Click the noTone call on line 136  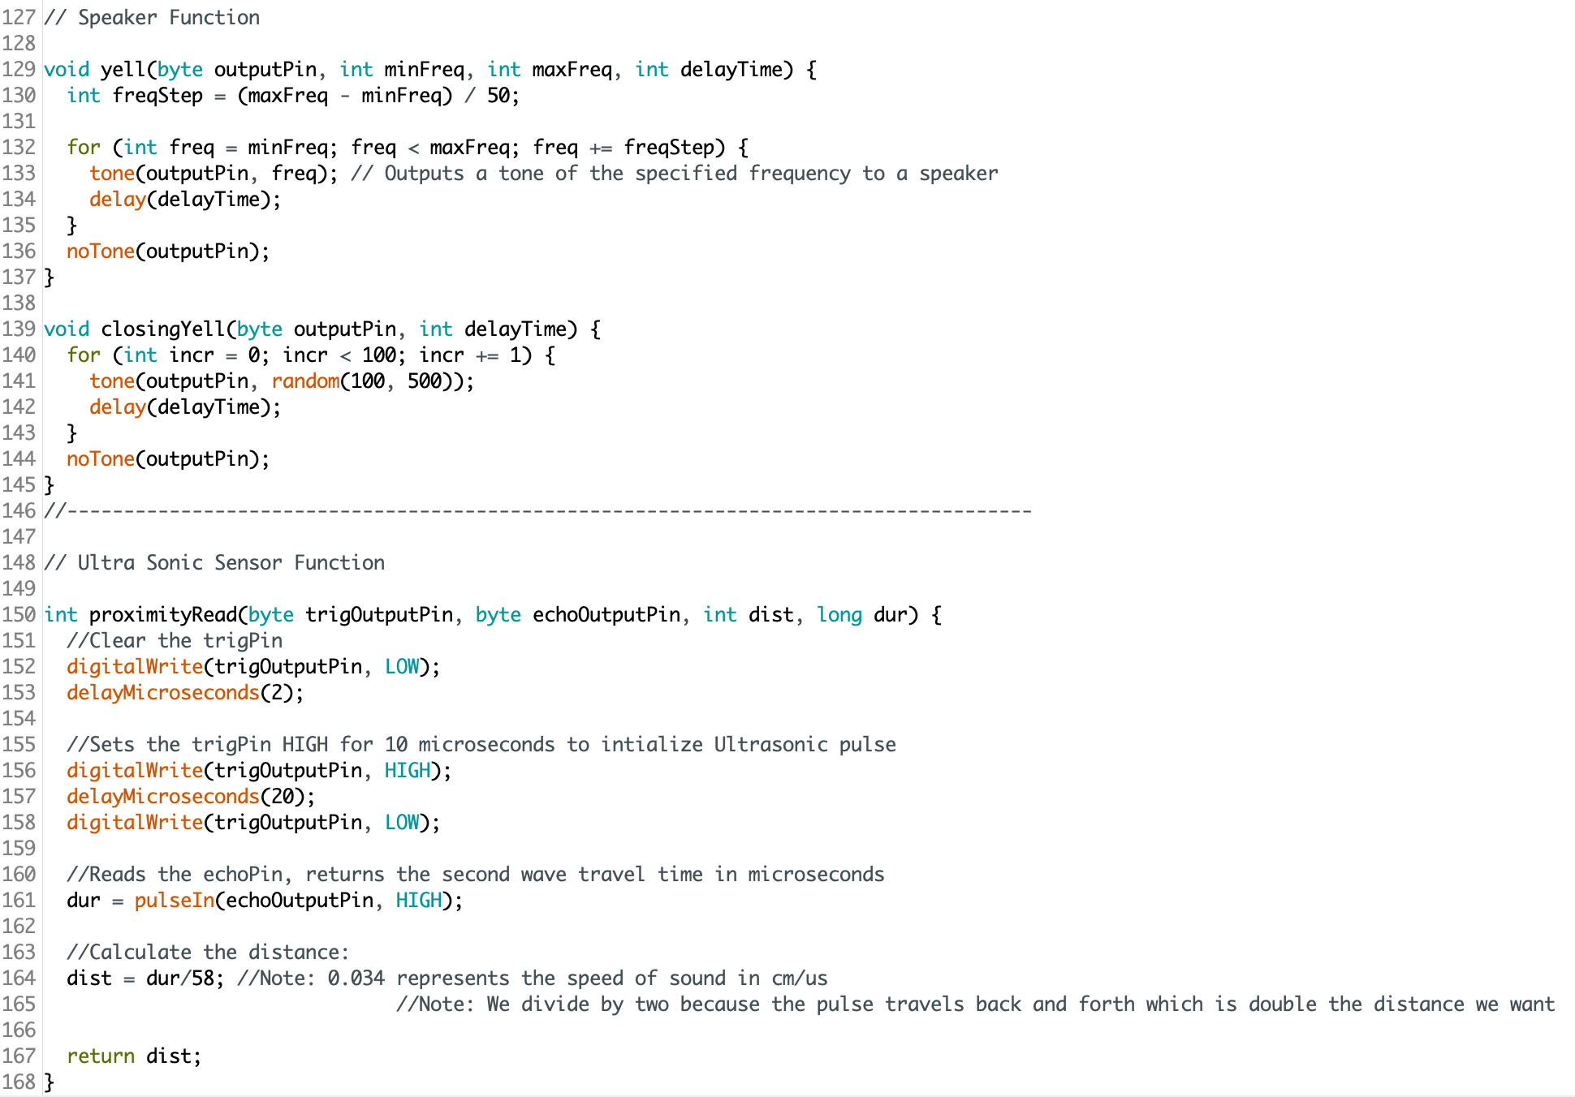tap(101, 252)
